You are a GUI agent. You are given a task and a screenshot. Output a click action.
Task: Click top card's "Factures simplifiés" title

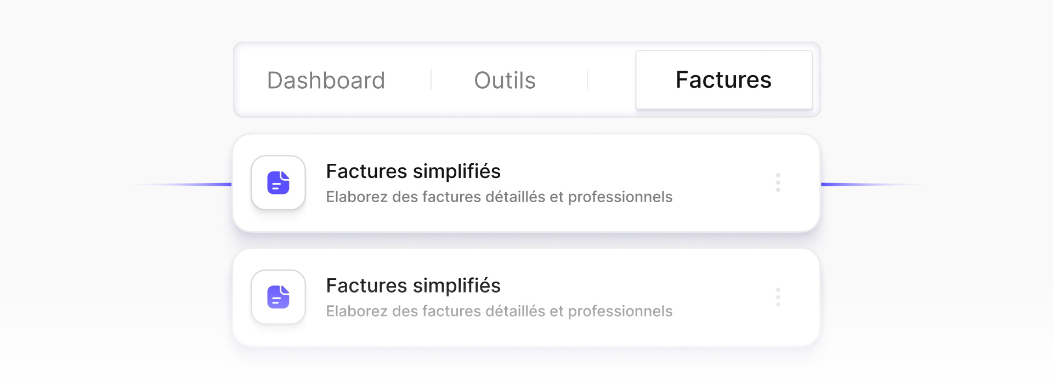tap(413, 171)
